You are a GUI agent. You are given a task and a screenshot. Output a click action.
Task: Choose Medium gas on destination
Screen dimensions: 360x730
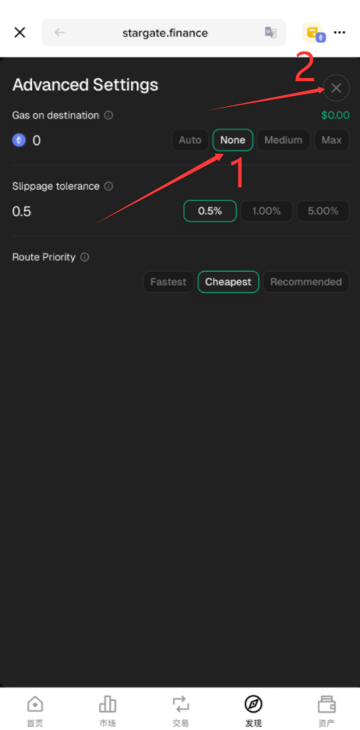[x=284, y=140]
